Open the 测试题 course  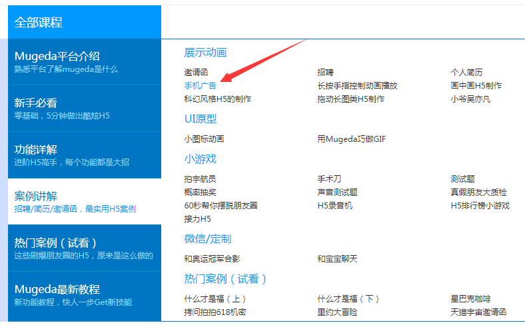click(x=463, y=179)
